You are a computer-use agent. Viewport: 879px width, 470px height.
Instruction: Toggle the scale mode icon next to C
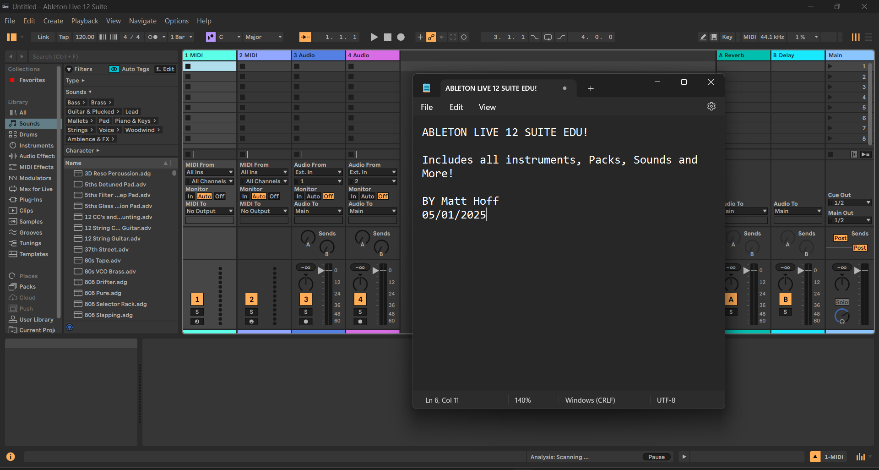coord(211,37)
